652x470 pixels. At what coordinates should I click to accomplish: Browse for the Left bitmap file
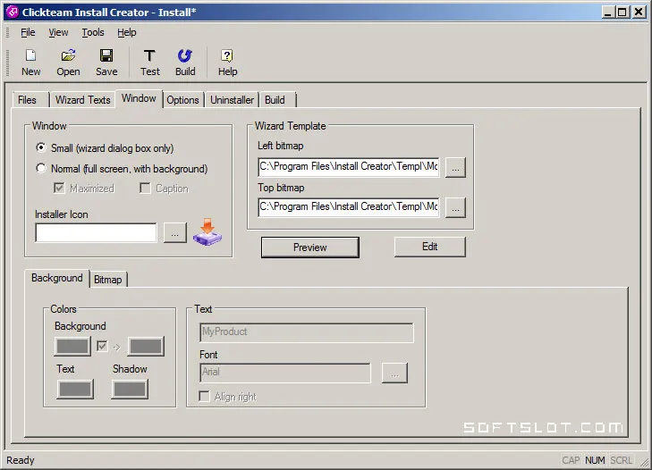point(455,167)
